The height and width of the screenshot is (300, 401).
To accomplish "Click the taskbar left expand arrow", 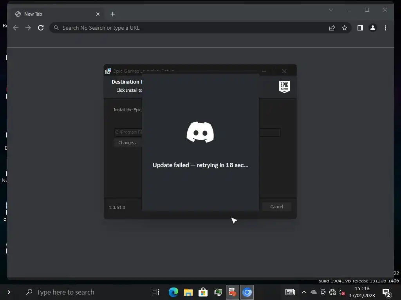I will pyautogui.click(x=9, y=292).
